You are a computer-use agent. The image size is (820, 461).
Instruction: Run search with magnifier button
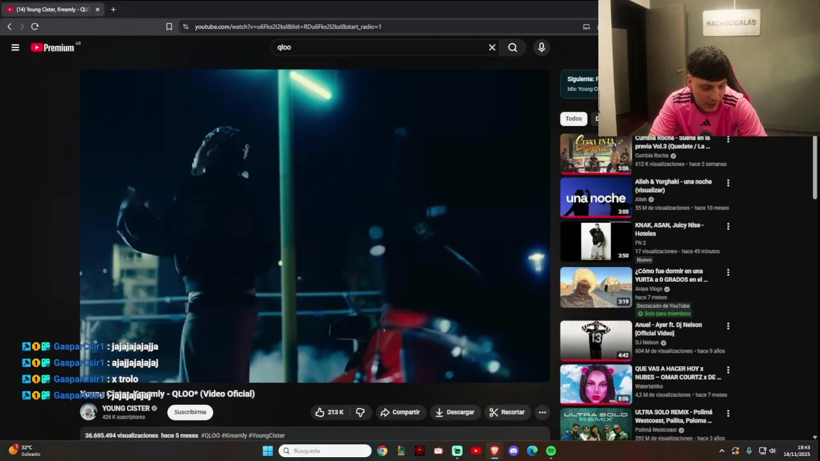(x=512, y=47)
